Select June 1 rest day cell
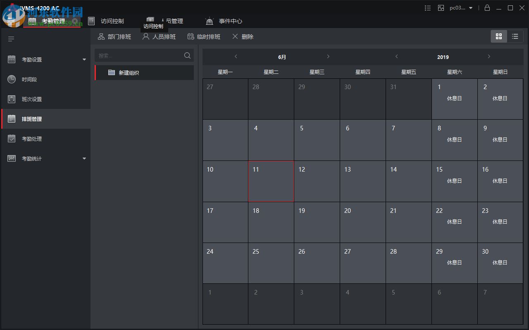This screenshot has height=330, width=529. 454,99
